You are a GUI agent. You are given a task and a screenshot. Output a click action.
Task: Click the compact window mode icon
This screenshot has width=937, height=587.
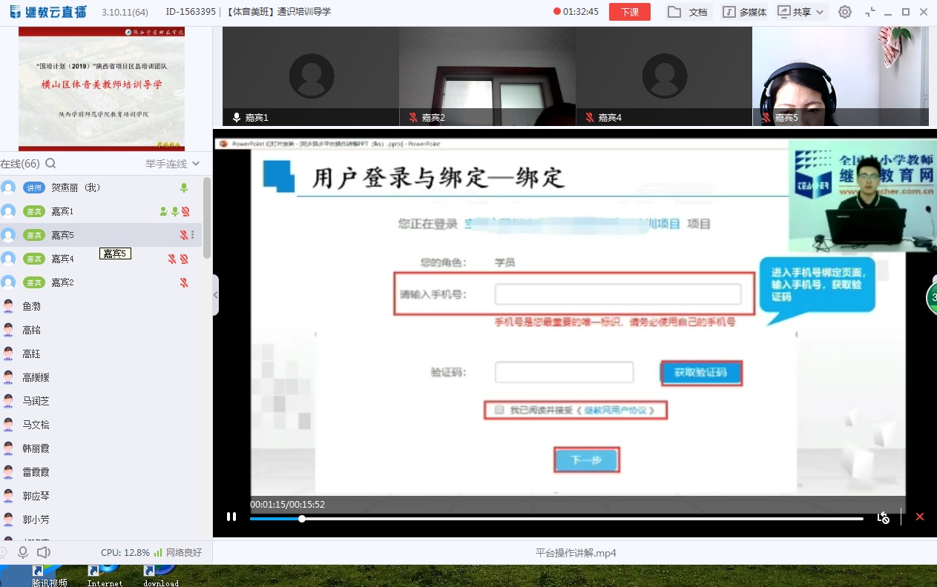[870, 12]
